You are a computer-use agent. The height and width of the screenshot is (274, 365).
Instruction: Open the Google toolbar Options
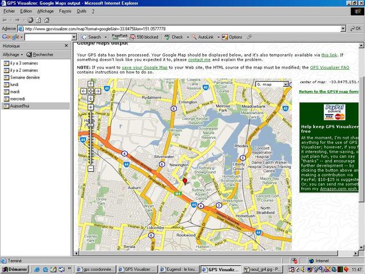point(233,37)
